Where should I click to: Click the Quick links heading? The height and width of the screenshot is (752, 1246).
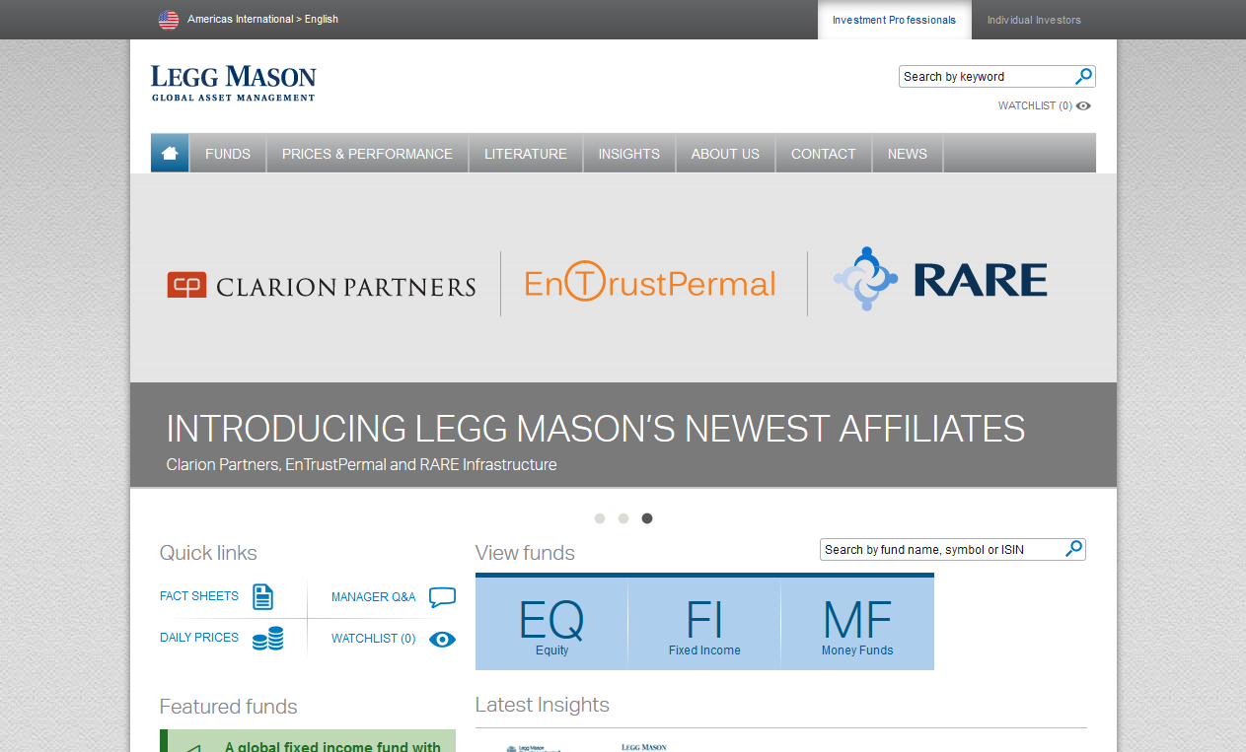click(x=208, y=553)
